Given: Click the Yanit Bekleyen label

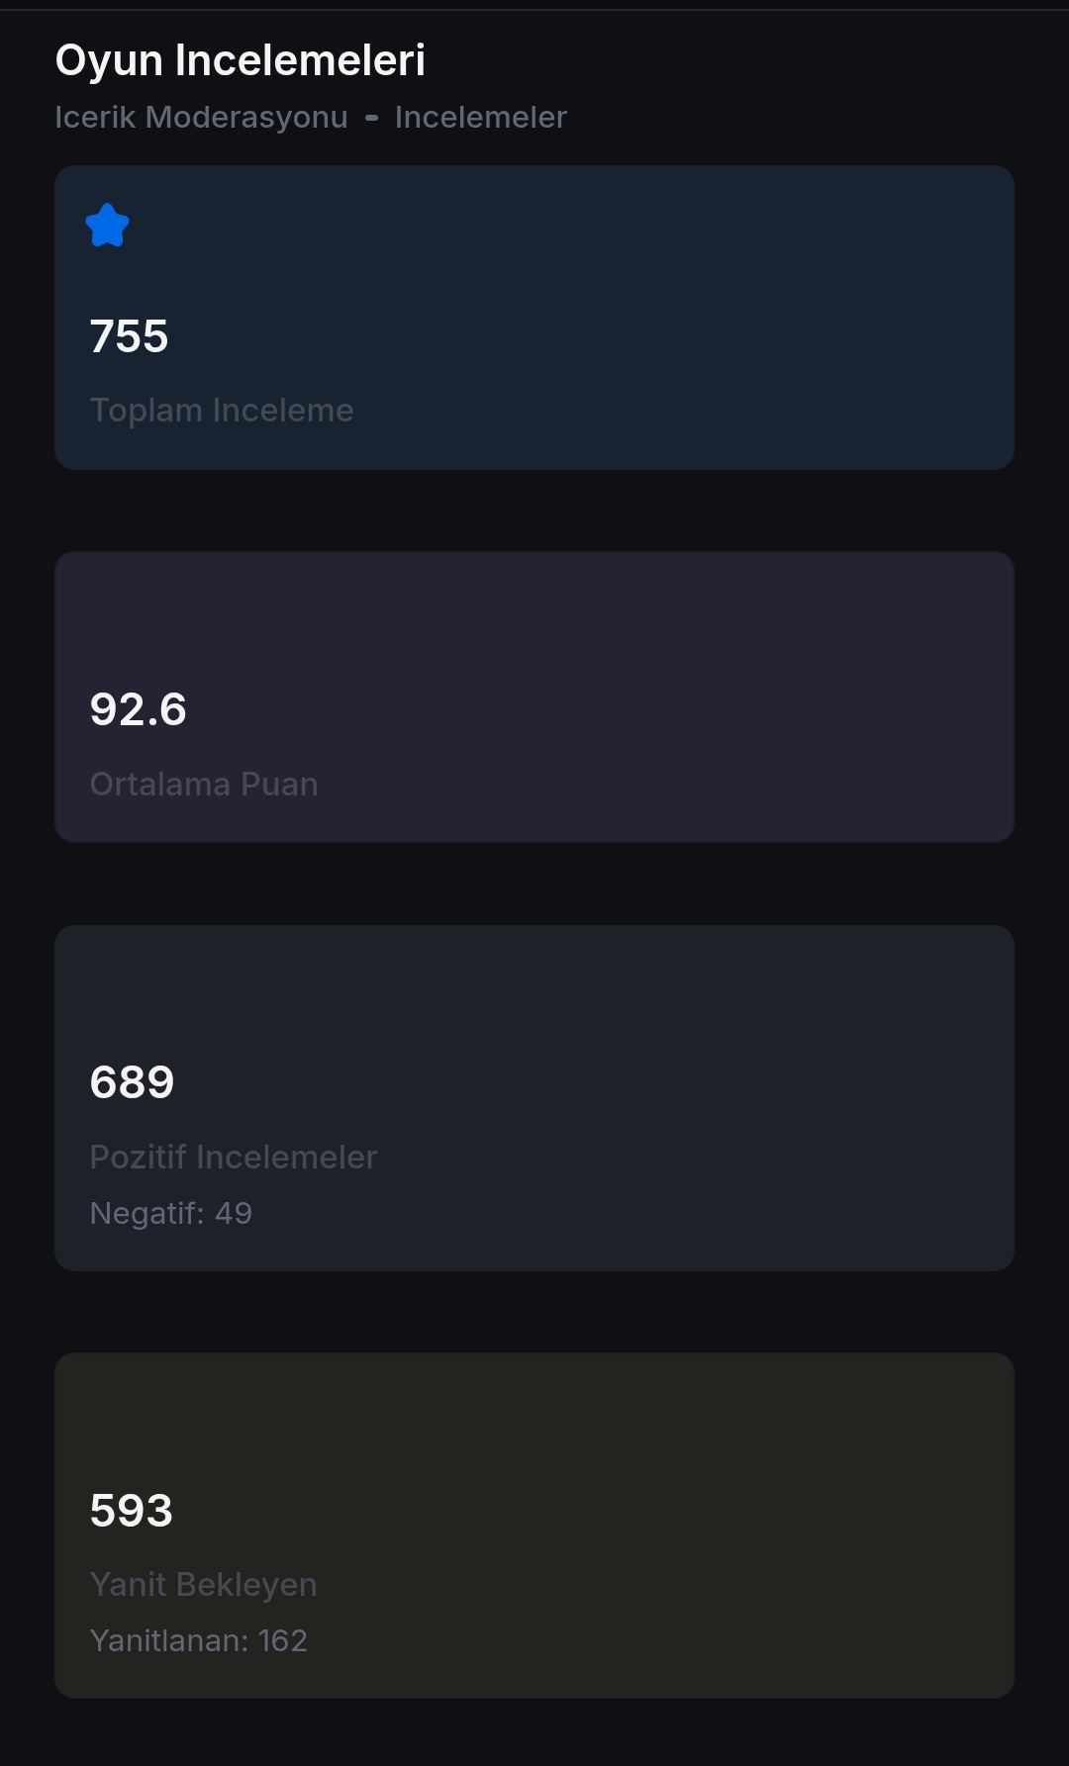Looking at the screenshot, I should pos(203,1585).
